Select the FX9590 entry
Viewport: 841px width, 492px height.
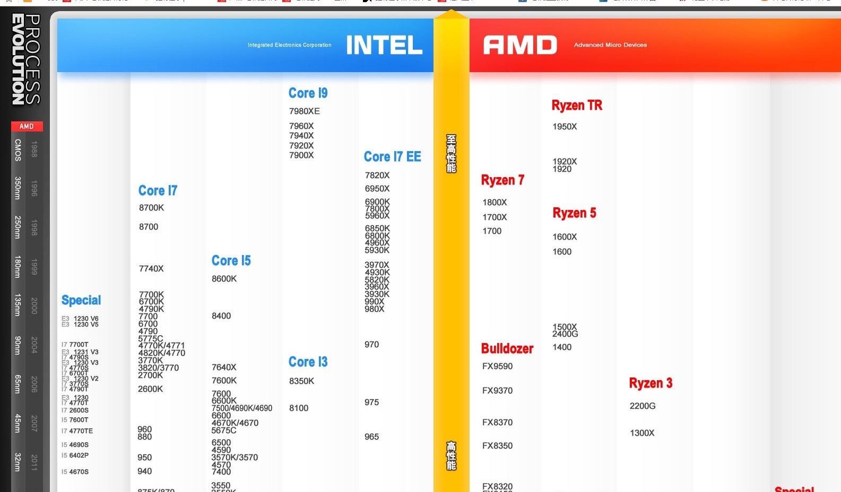tap(498, 366)
